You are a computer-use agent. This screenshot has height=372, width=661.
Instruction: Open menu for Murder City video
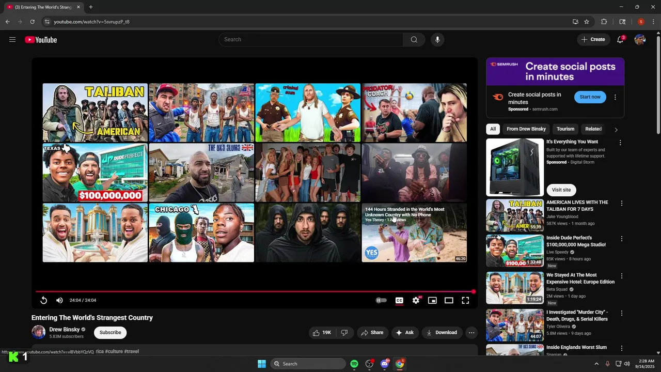(622, 314)
